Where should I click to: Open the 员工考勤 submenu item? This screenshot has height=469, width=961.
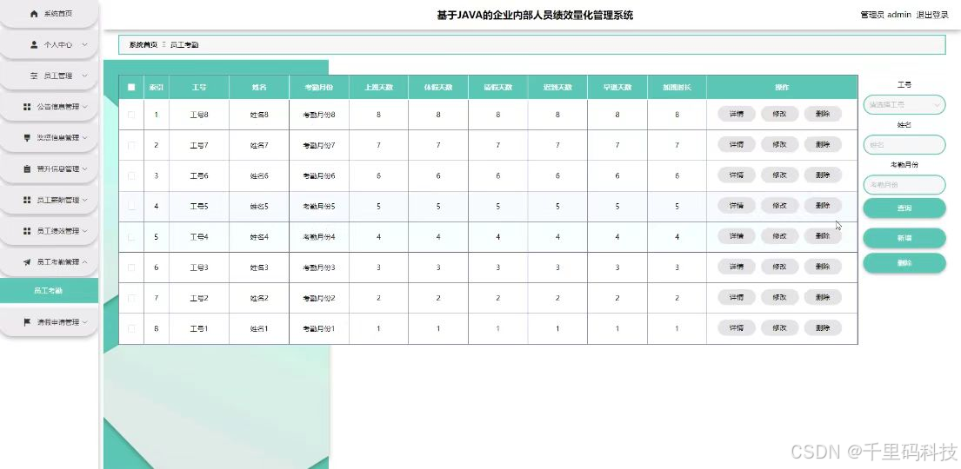tap(49, 291)
